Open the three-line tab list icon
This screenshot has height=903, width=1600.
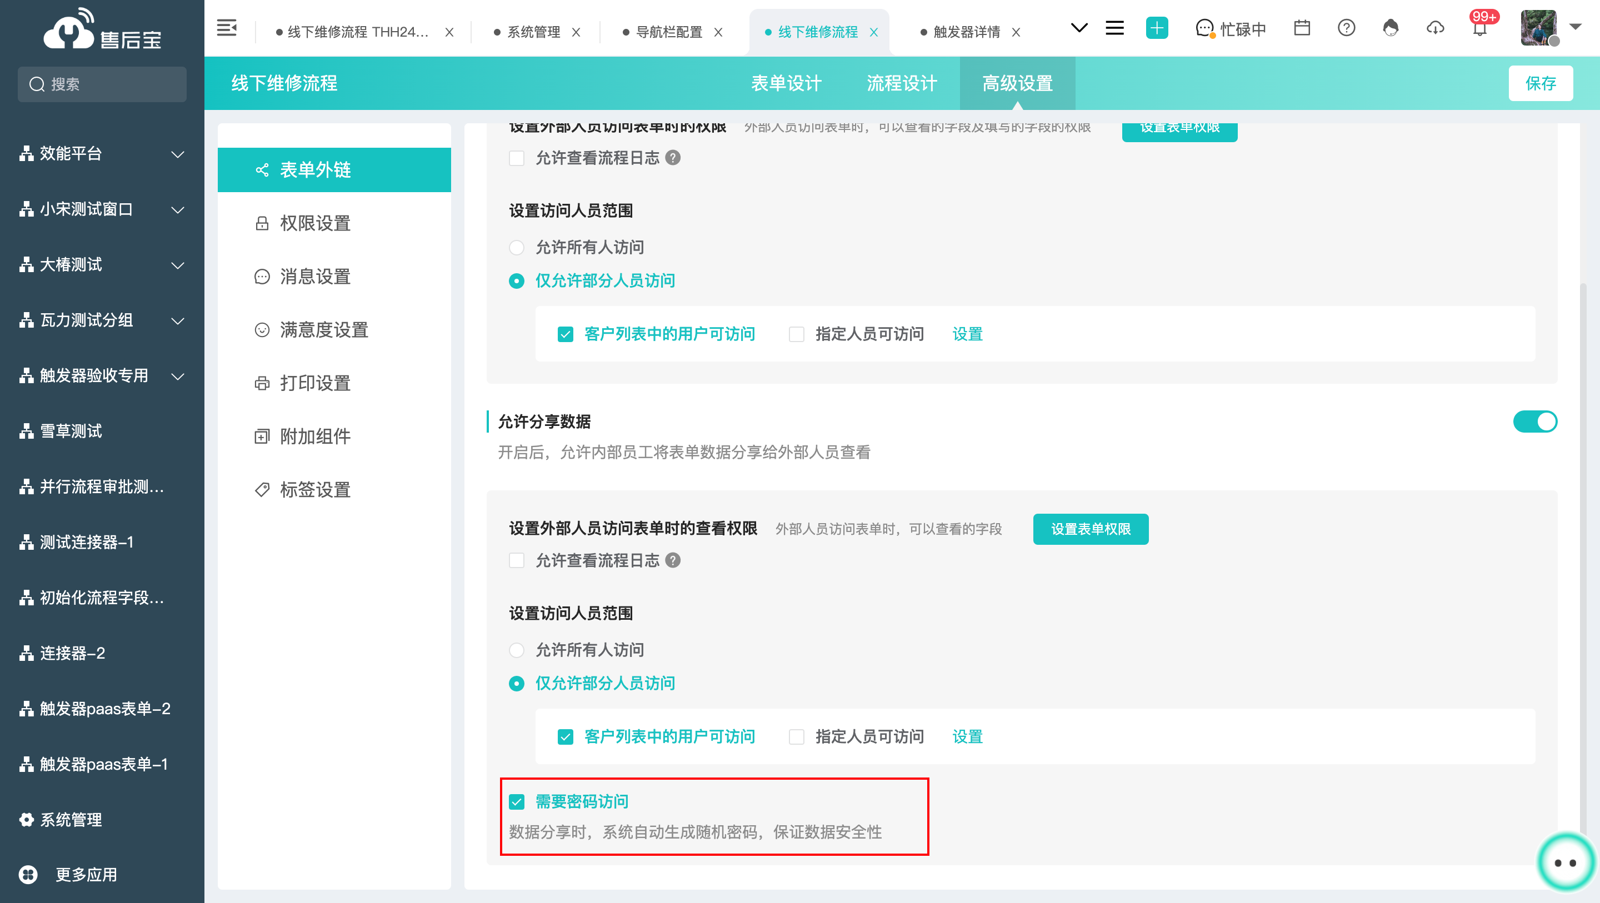pyautogui.click(x=1115, y=28)
